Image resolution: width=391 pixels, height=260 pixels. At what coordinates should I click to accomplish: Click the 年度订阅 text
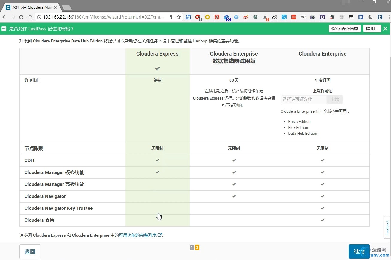coord(322,80)
